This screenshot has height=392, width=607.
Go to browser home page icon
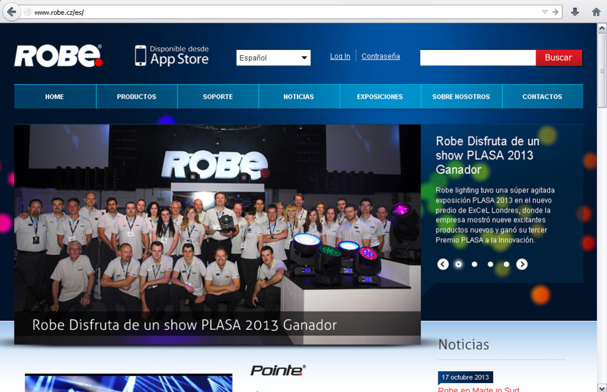[596, 12]
